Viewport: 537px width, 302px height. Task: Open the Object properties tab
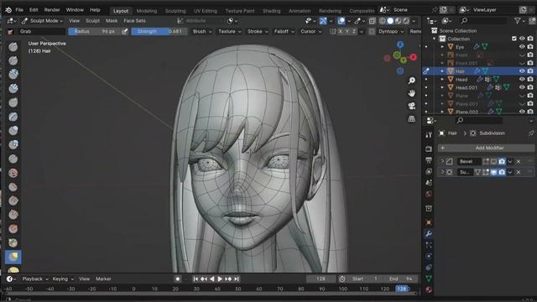[429, 222]
